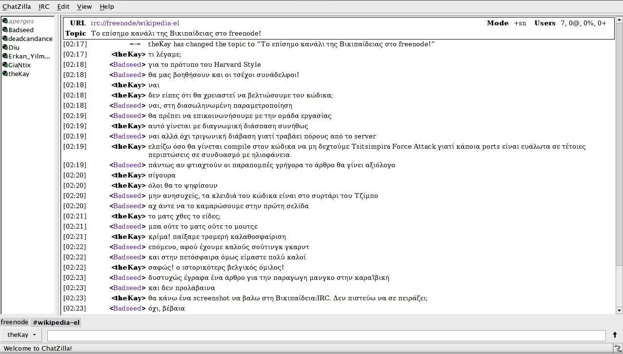The height and width of the screenshot is (354, 623).
Task: Click the status ball next to Erkan_Yilm...
Action: (4, 56)
